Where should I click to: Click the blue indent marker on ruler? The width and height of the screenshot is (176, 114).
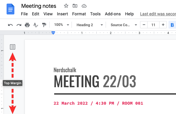pyautogui.click(x=53, y=33)
